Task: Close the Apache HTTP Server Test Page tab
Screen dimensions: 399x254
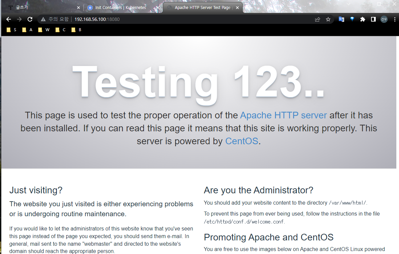Action: [x=238, y=8]
